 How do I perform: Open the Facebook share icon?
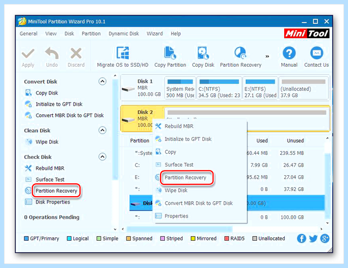pyautogui.click(x=302, y=238)
